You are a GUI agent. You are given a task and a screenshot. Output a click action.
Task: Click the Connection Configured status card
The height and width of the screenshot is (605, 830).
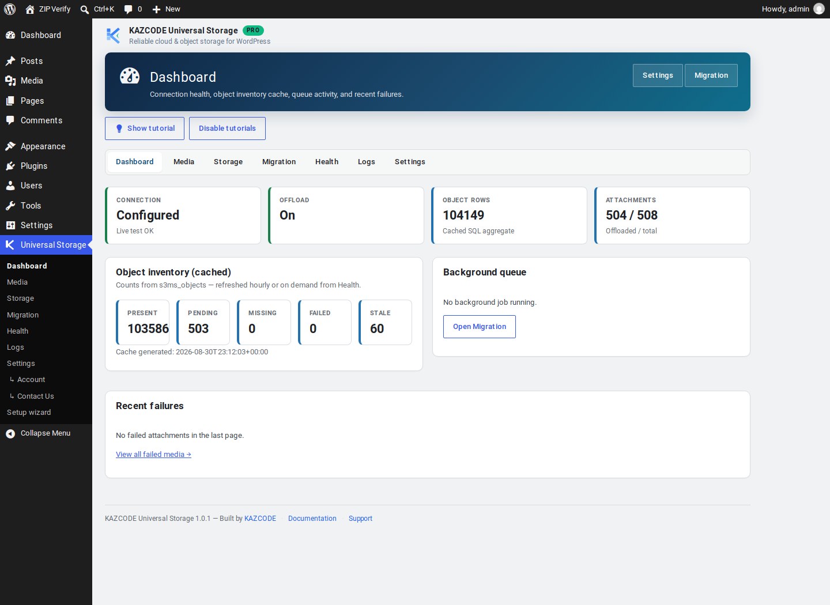pos(183,215)
